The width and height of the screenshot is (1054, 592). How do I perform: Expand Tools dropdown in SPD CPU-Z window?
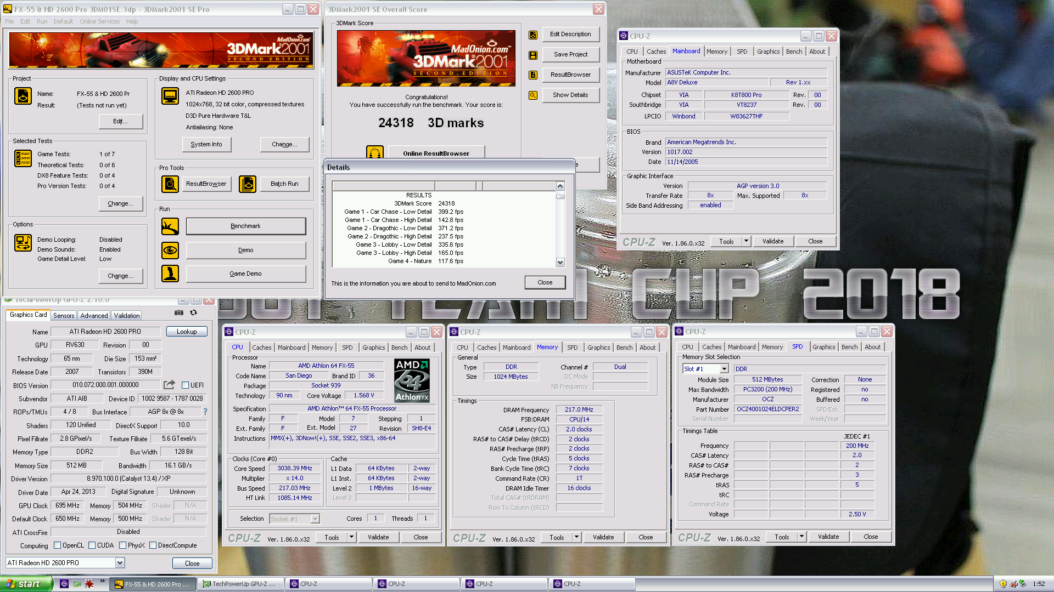click(x=801, y=537)
